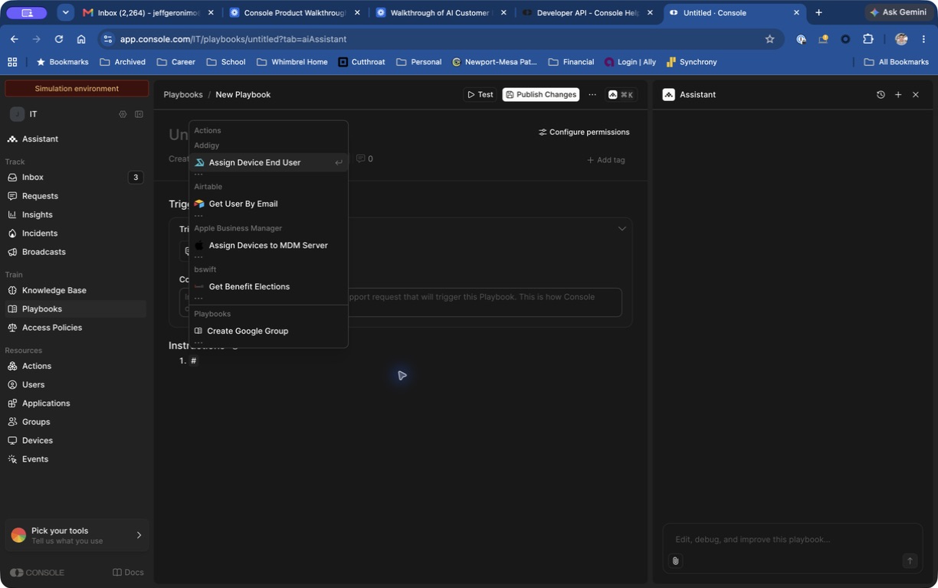Open the more options ellipsis menu

point(592,95)
